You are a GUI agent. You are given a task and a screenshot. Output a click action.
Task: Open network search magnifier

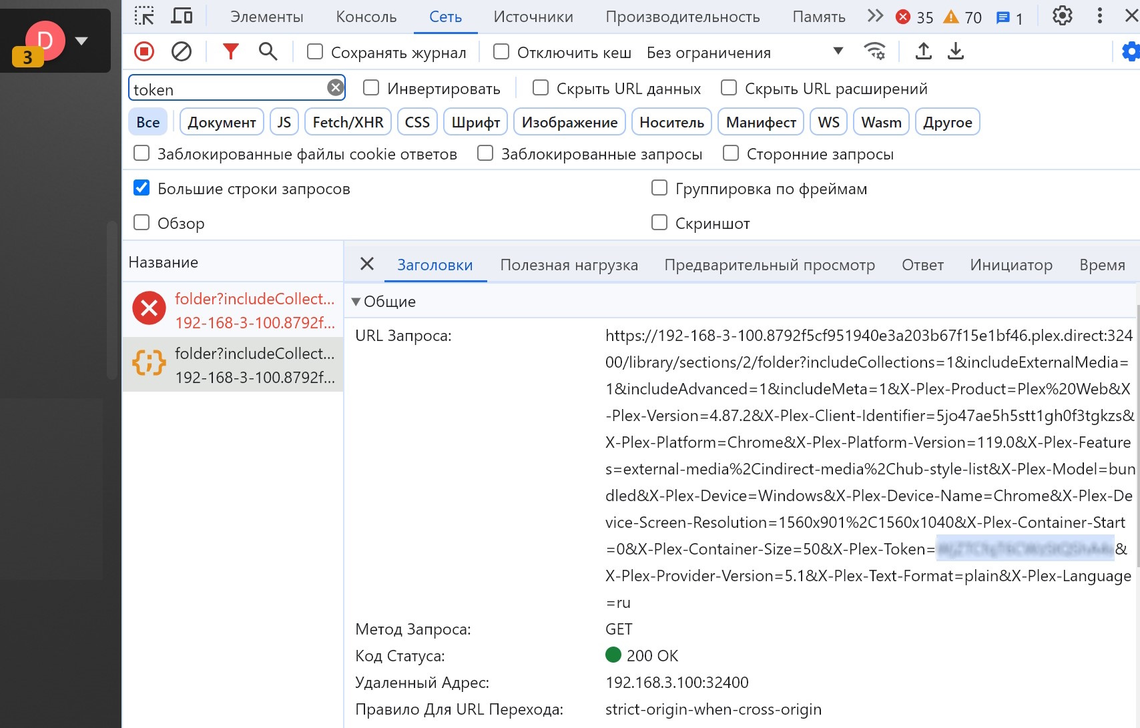coord(268,51)
